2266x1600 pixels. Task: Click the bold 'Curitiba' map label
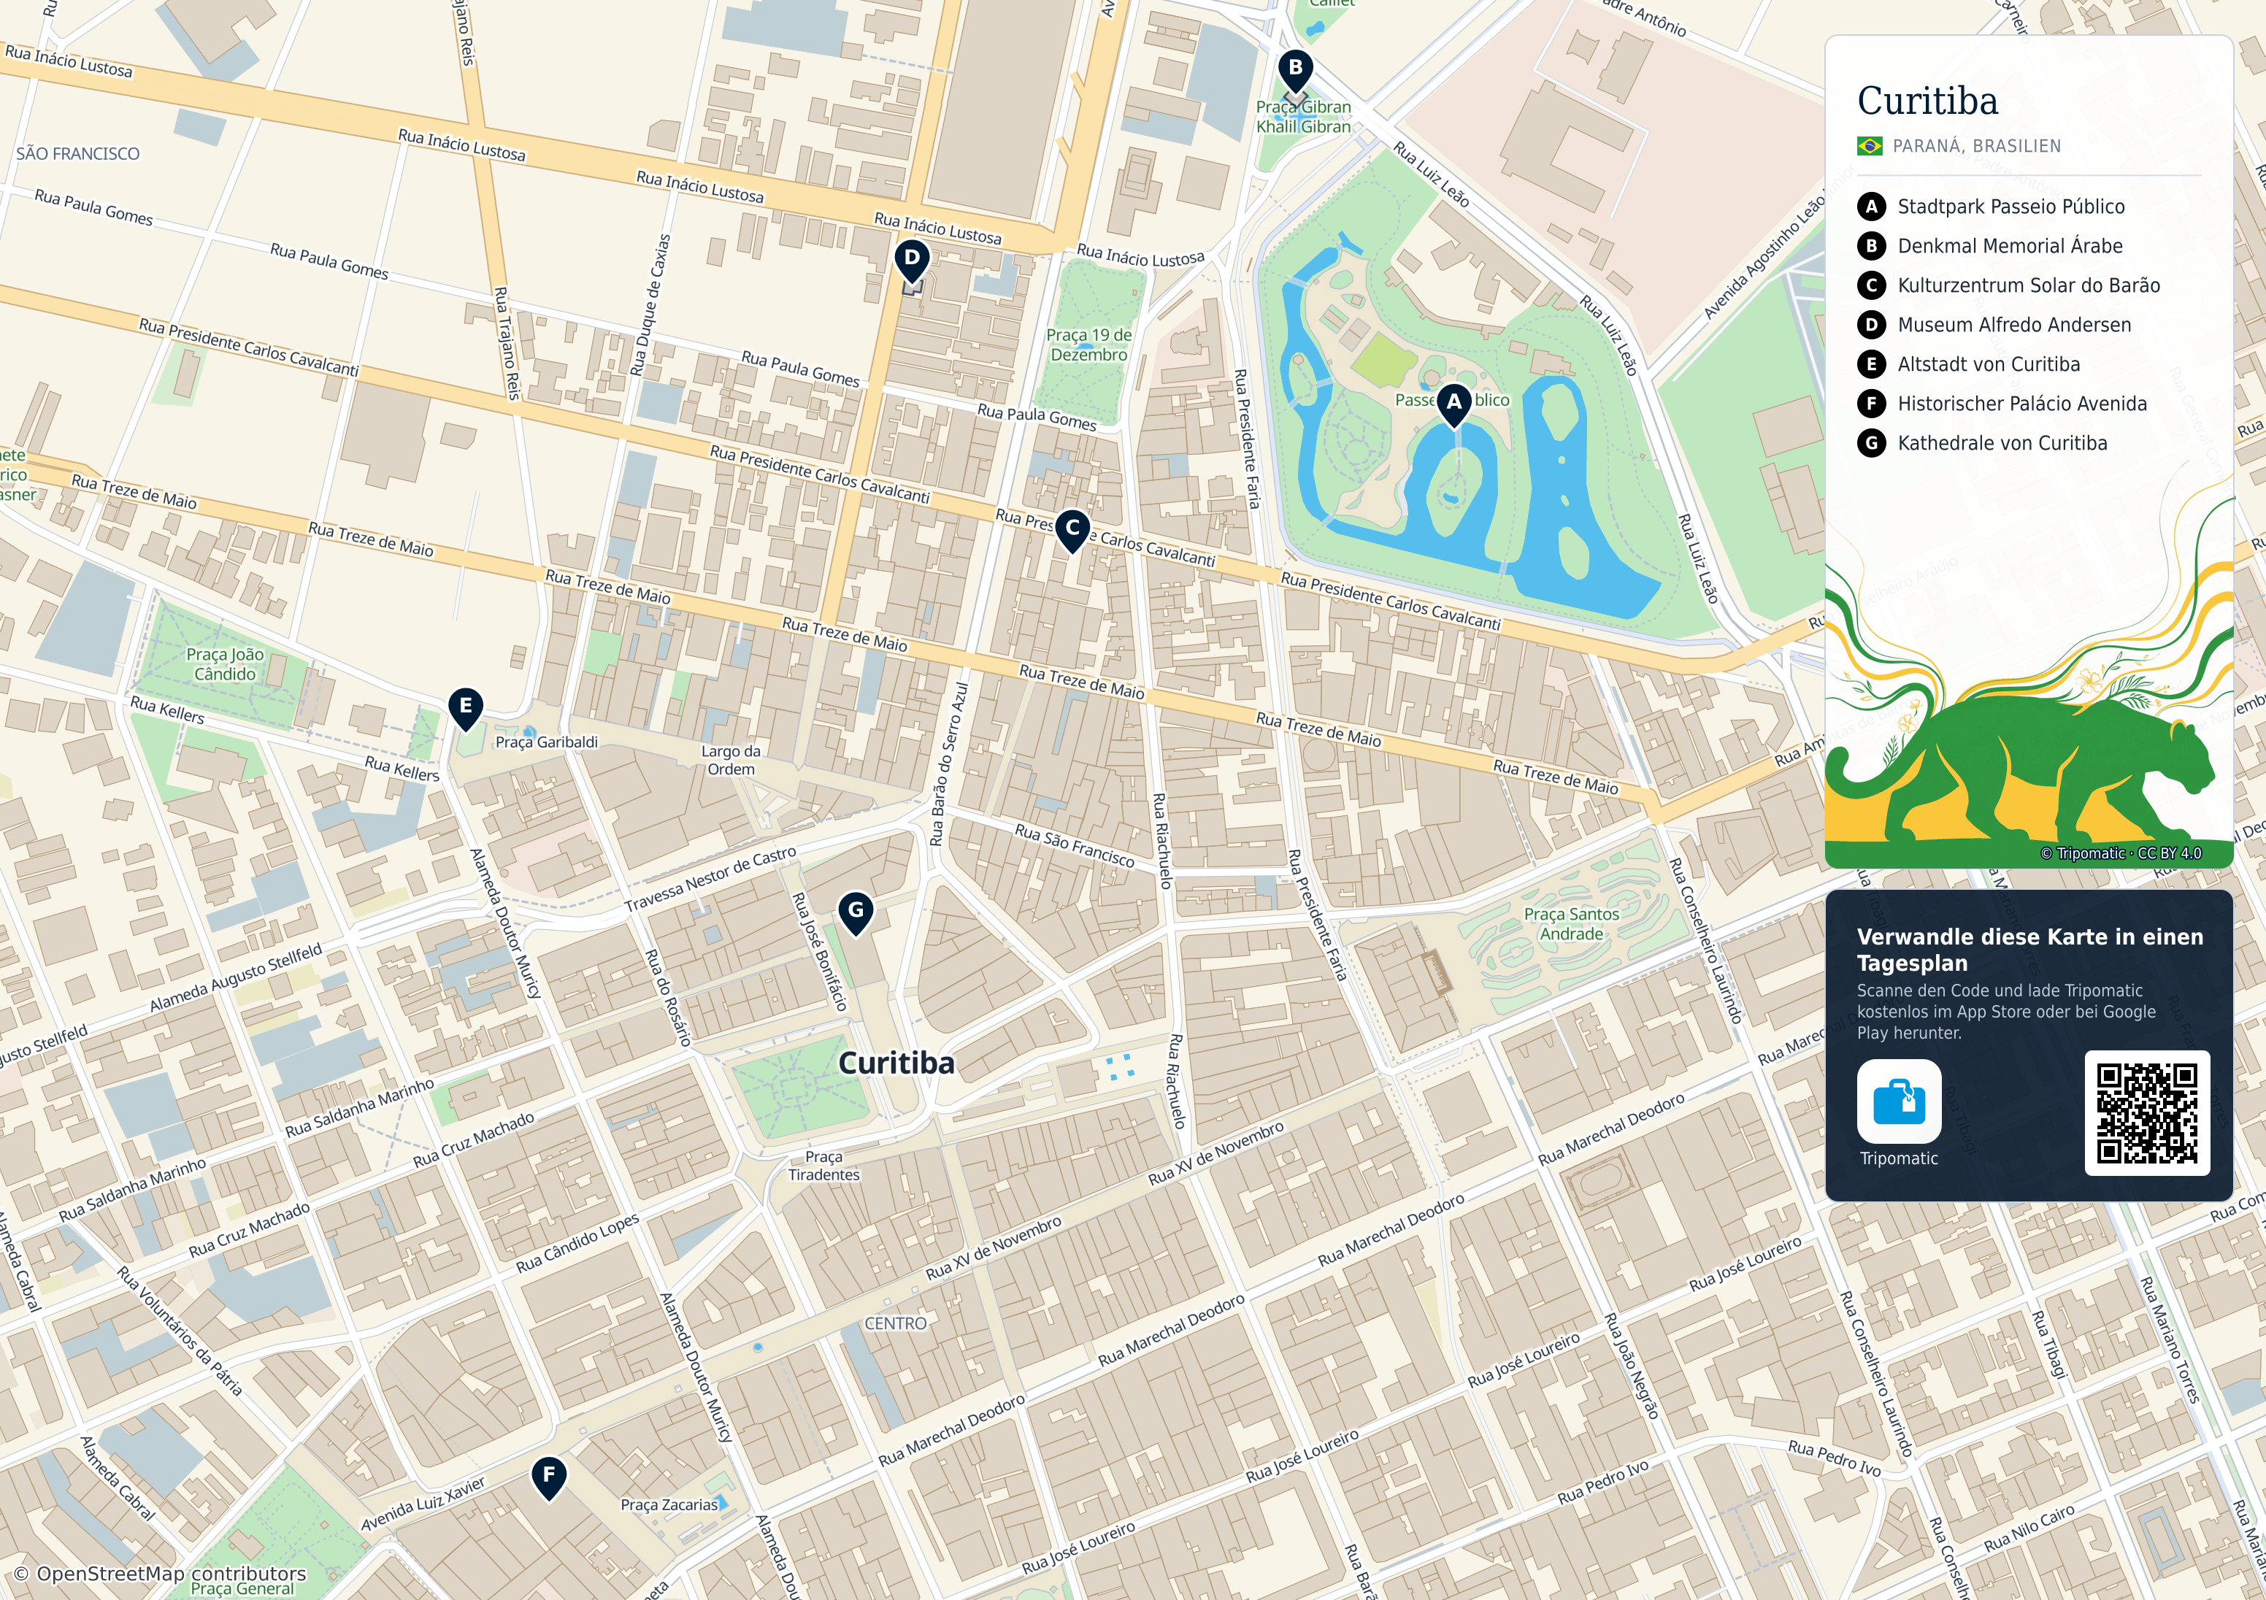point(896,1063)
